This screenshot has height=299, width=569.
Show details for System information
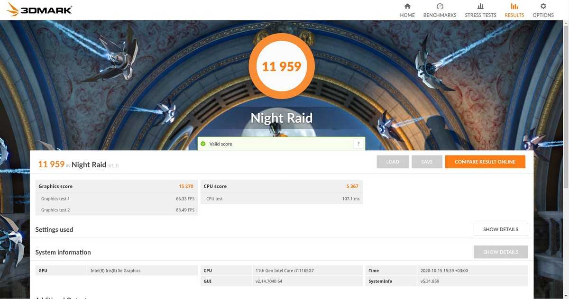(x=500, y=252)
